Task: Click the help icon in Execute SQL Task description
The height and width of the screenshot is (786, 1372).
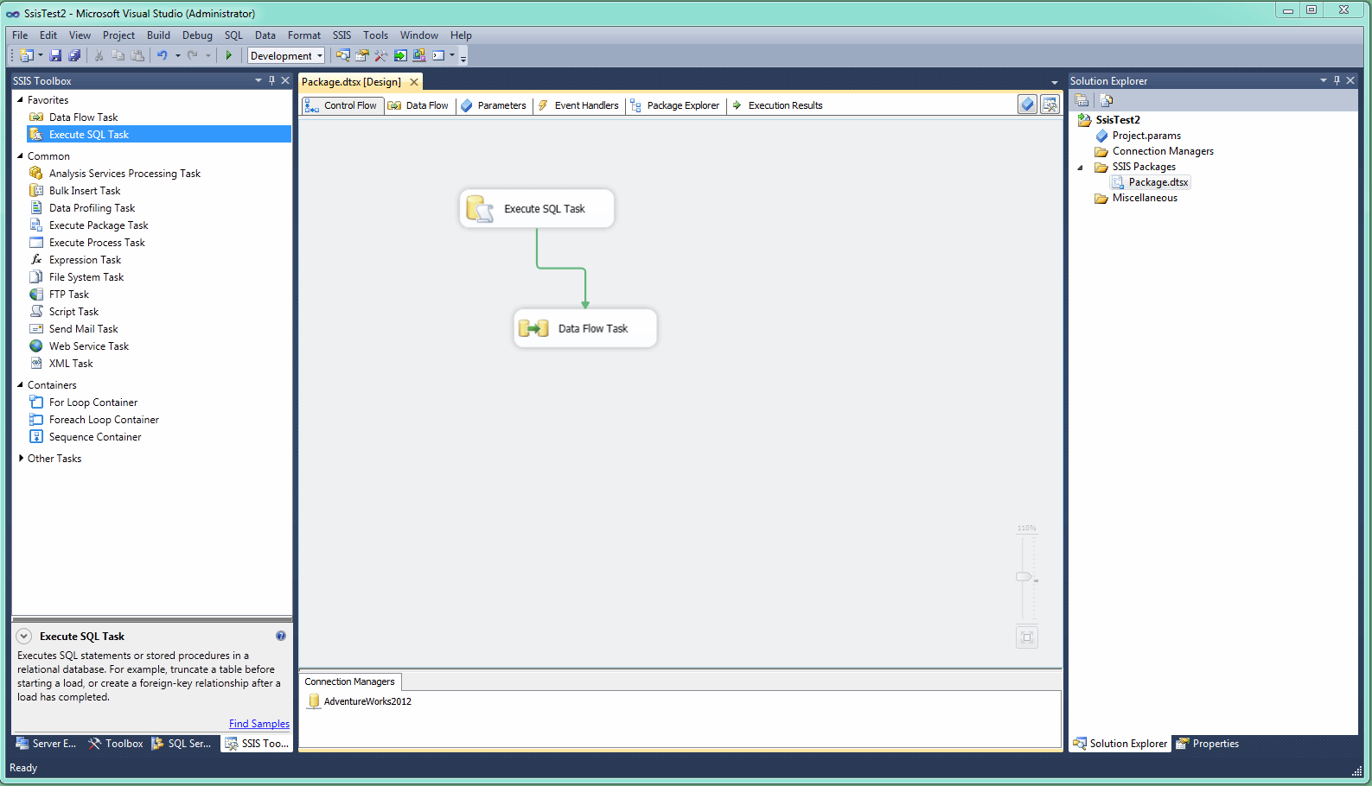Action: (x=281, y=636)
